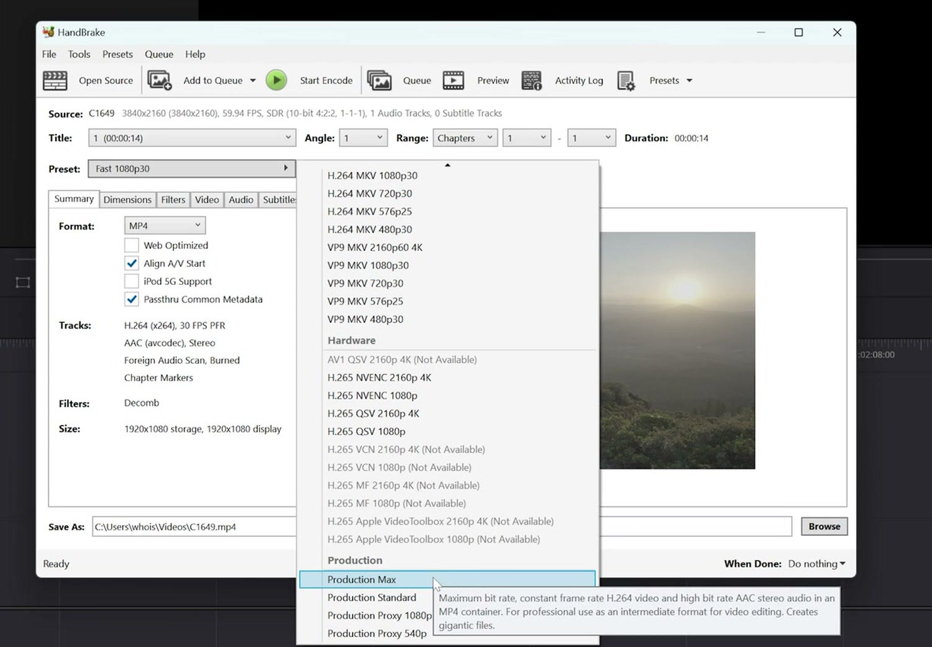Click the HandBrake pineapple logo in title bar
932x647 pixels.
pos(48,32)
